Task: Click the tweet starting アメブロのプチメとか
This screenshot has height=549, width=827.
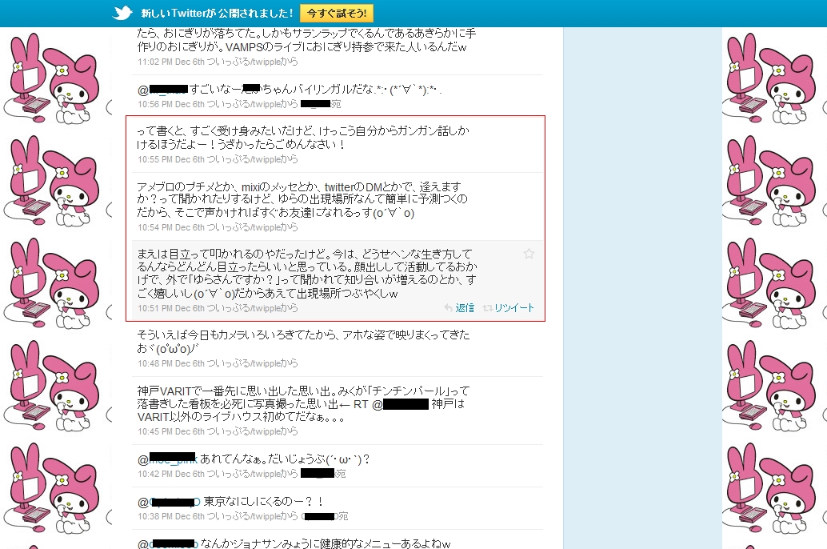Action: coord(302,199)
